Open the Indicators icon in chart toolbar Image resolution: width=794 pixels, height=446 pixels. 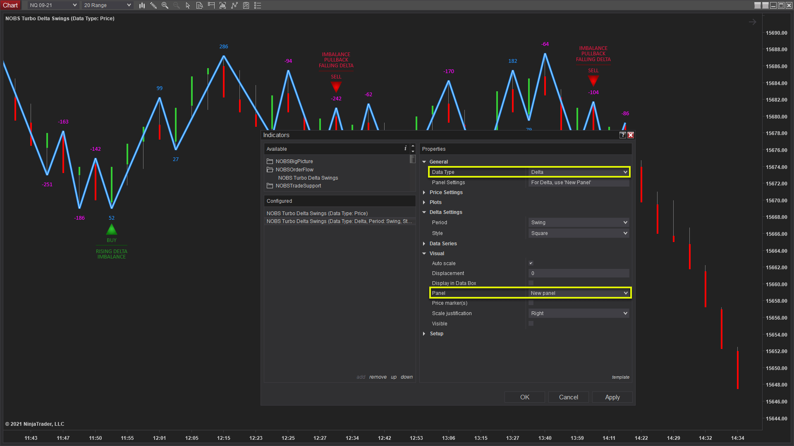pyautogui.click(x=234, y=5)
